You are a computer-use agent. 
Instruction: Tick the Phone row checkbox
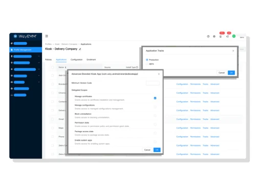click(x=53, y=137)
